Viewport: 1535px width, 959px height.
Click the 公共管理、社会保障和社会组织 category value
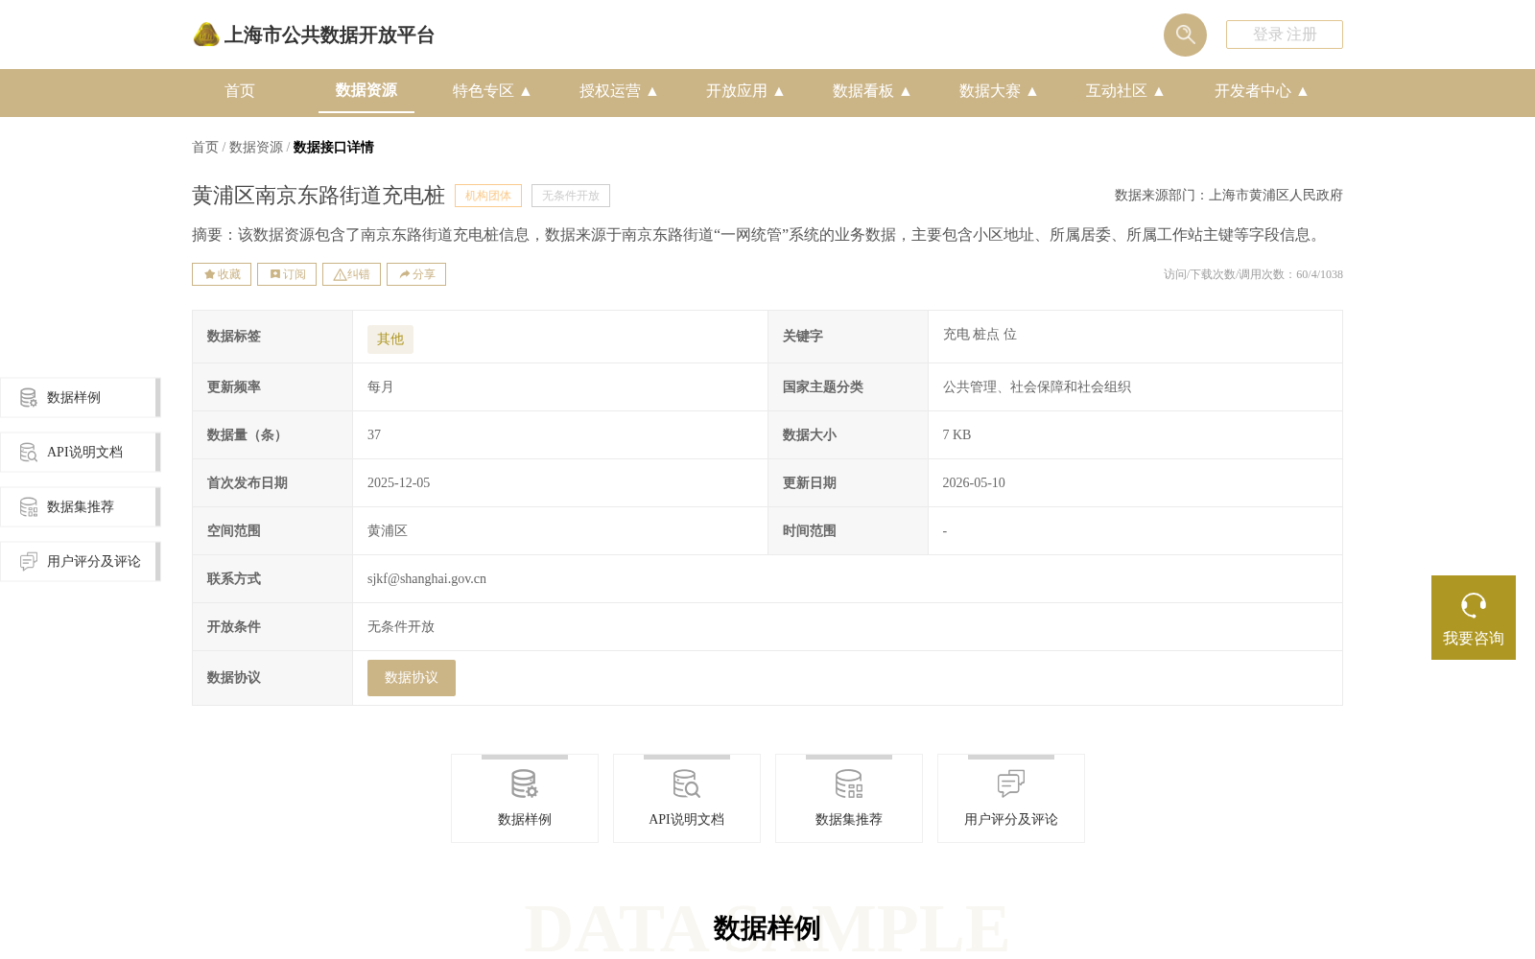[1036, 387]
